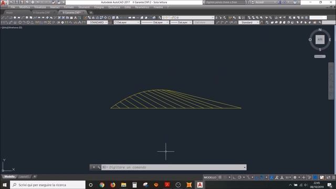Screen dimensions: 336x189
Task: Switch to the Inizio file tab
Action: (x=9, y=13)
